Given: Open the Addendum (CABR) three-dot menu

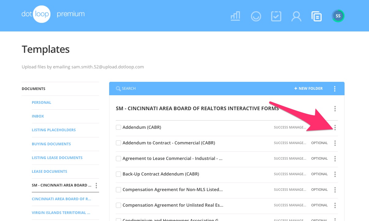Looking at the screenshot, I should 335,128.
